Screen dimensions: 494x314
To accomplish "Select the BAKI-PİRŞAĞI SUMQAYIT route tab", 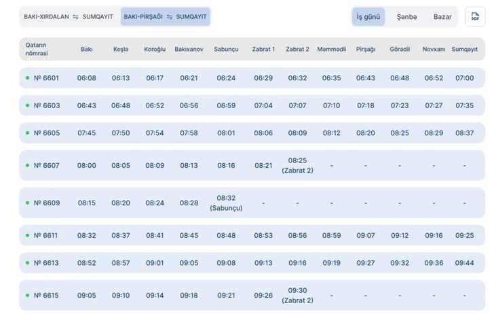I will click(165, 17).
